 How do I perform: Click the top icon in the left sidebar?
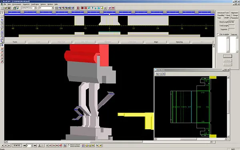2,13
